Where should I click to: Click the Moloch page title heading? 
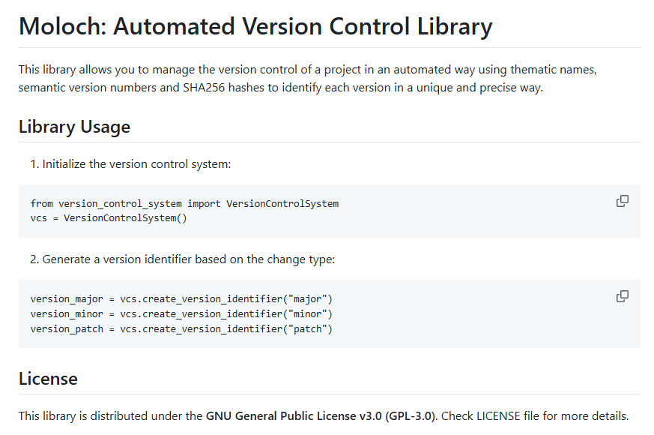click(255, 25)
